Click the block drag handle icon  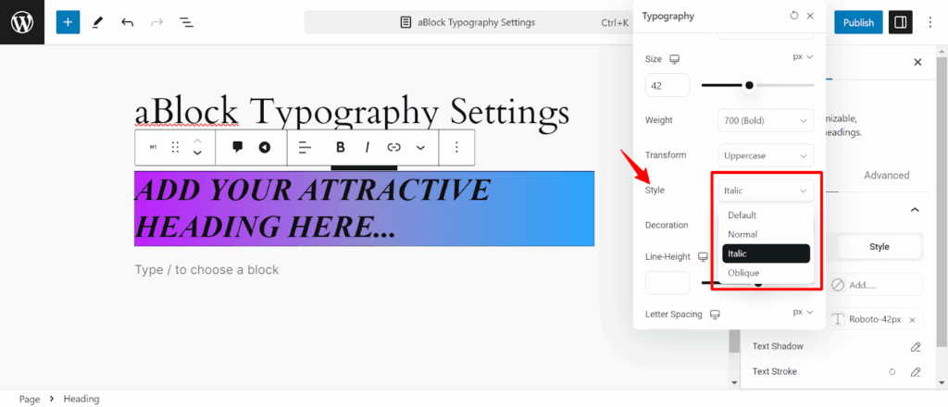pyautogui.click(x=175, y=147)
